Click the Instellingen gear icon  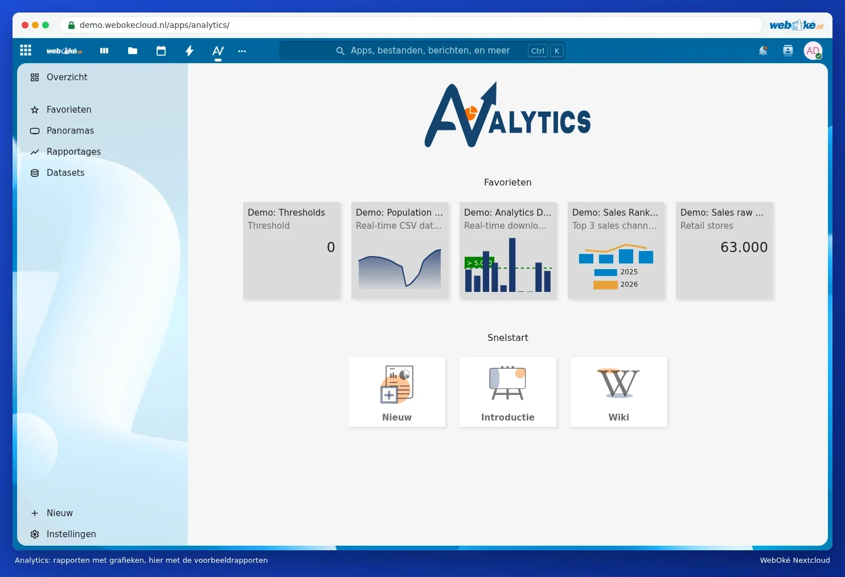pyautogui.click(x=35, y=534)
